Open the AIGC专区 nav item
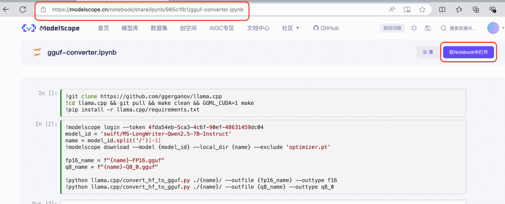The height and width of the screenshot is (204, 505). pyautogui.click(x=222, y=28)
